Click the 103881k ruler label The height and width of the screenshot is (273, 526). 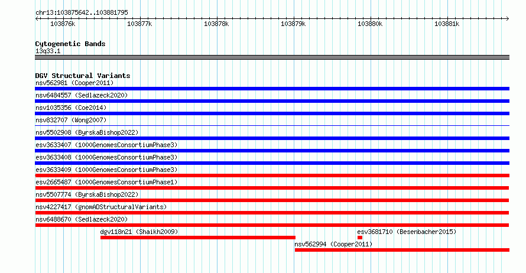447,24
